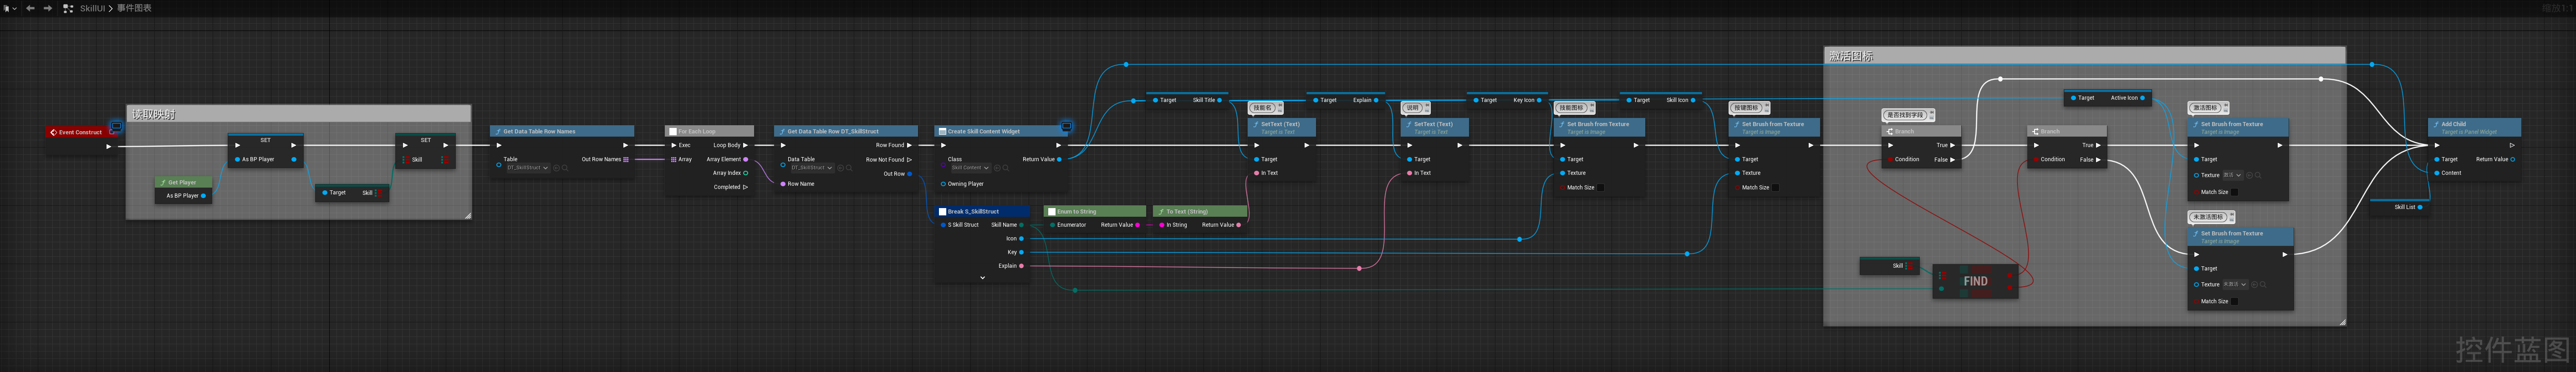The height and width of the screenshot is (372, 2576).
Task: Toggle Match Size under 激活图标 Set Brush node
Action: coord(2235,192)
